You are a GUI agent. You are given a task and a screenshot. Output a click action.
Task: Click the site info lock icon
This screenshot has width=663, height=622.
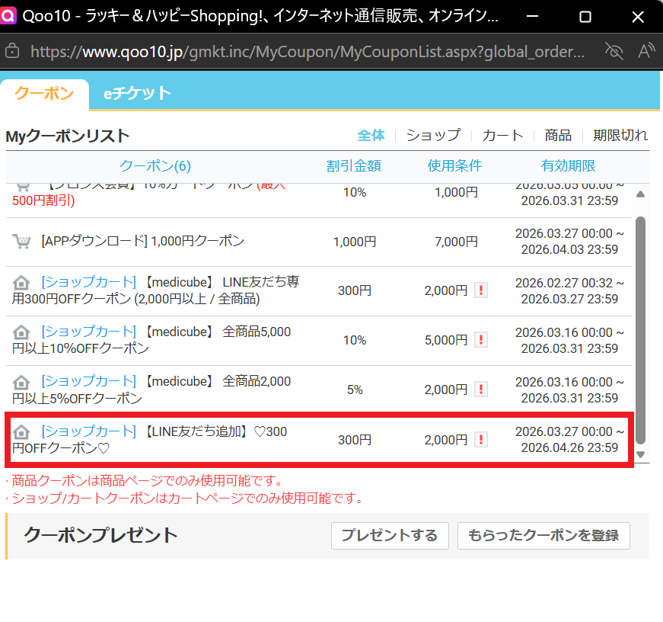12,51
